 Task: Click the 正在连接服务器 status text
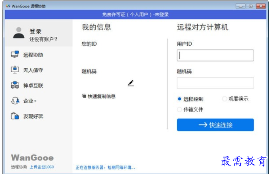pyautogui.click(x=105, y=168)
